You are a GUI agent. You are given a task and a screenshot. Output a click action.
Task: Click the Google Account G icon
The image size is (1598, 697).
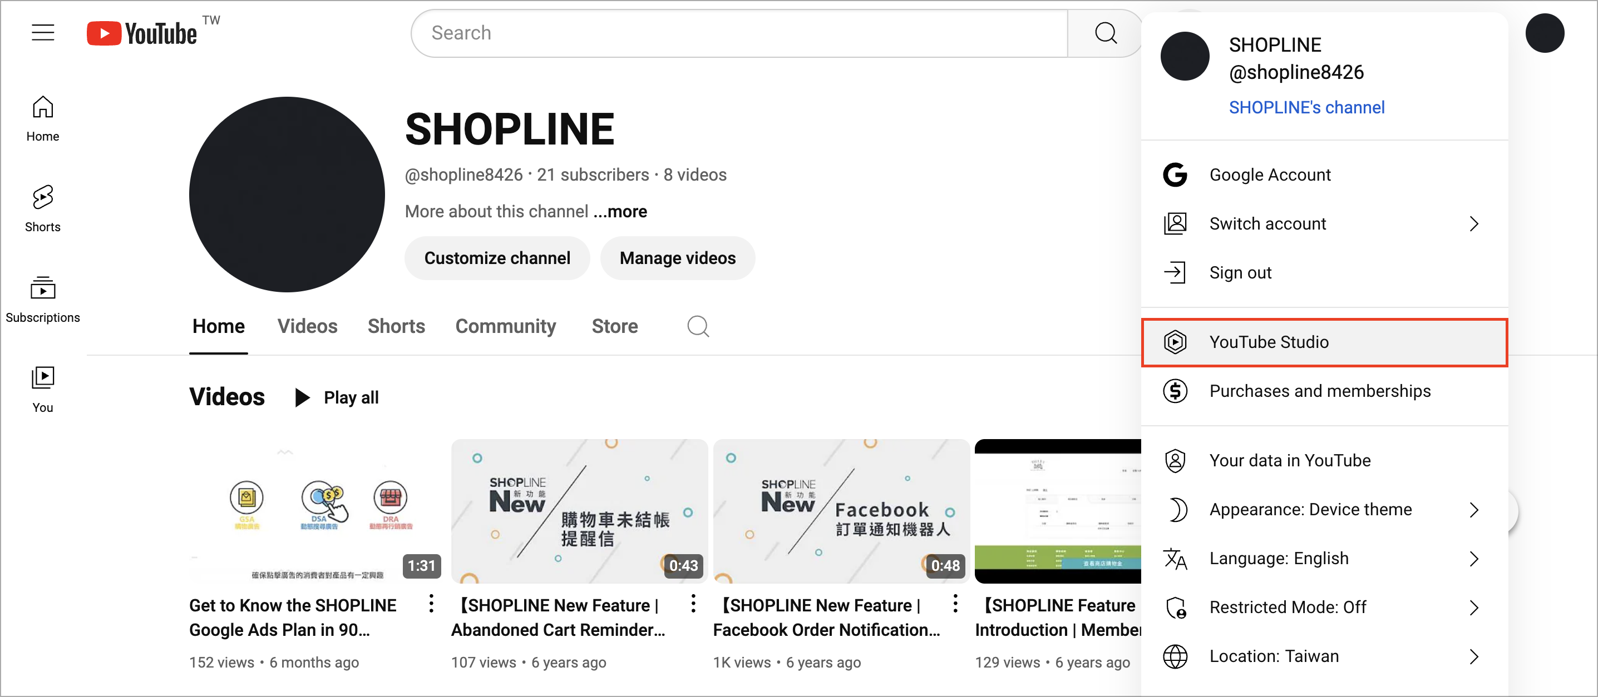coord(1175,175)
